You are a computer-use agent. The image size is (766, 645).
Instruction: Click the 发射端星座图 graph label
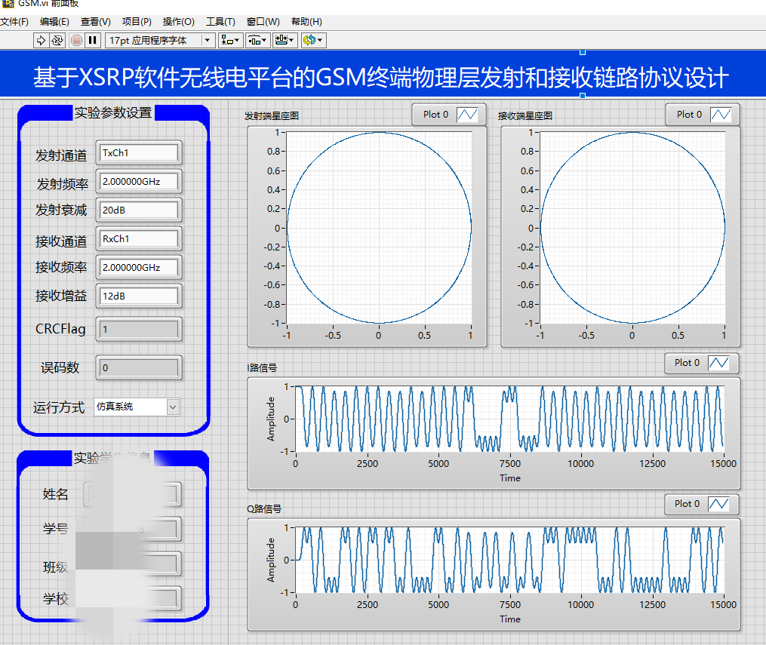[x=272, y=116]
